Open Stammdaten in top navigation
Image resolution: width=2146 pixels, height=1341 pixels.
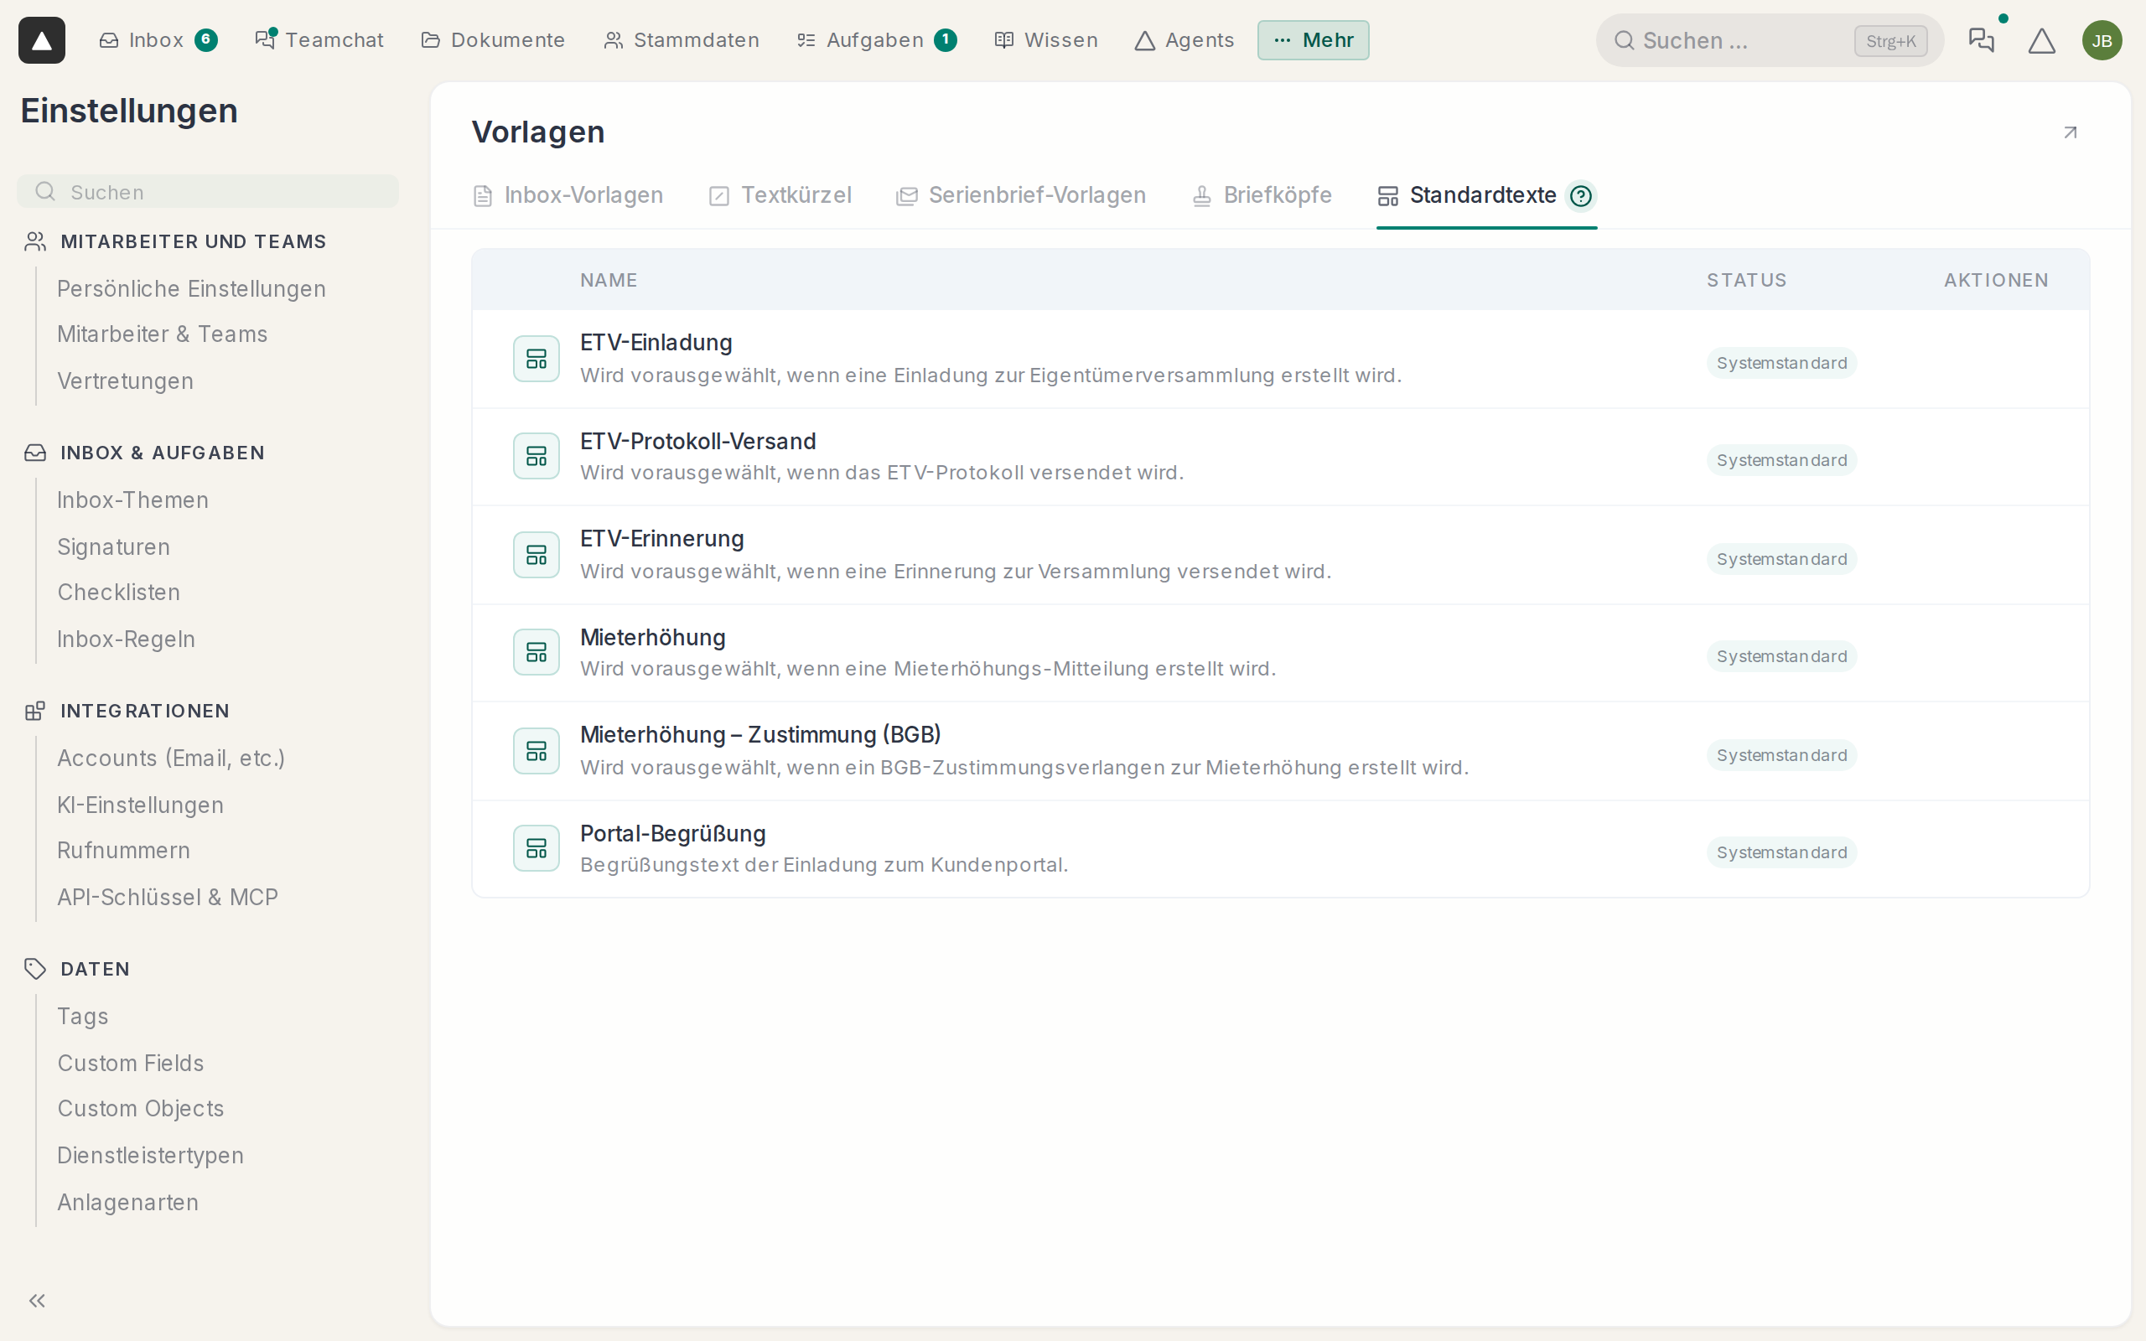click(682, 40)
